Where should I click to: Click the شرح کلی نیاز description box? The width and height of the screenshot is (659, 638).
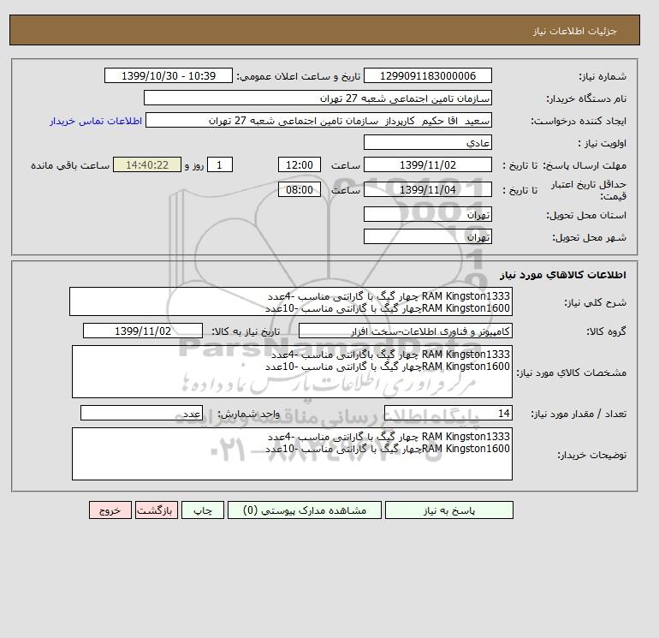291,302
